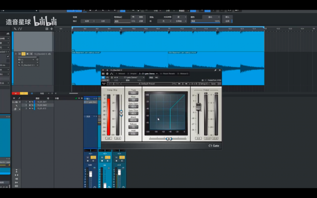Click the Release value field
The image size is (317, 198).
tap(133, 127)
